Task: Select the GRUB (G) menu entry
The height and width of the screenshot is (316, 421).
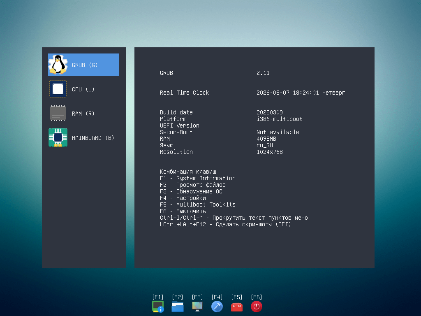Action: point(83,65)
